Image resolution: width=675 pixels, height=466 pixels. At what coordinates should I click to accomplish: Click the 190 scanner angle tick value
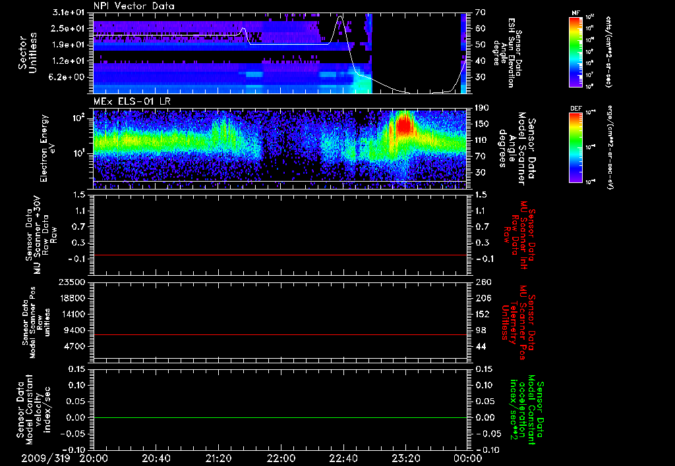[x=483, y=108]
